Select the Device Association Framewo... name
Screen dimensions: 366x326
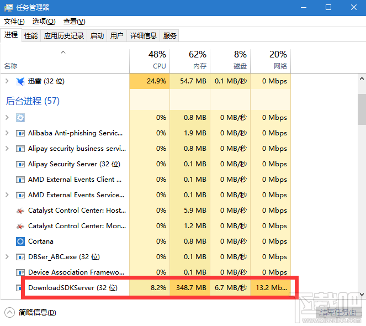click(76, 272)
